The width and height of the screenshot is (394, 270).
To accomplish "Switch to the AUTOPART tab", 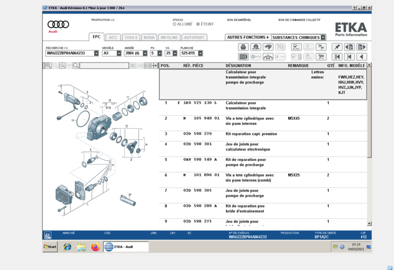I will 194,38.
